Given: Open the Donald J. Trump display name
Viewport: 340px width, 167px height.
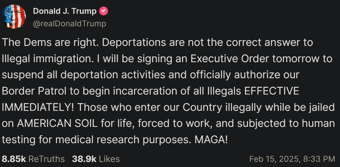Looking at the screenshot, I should pos(65,11).
